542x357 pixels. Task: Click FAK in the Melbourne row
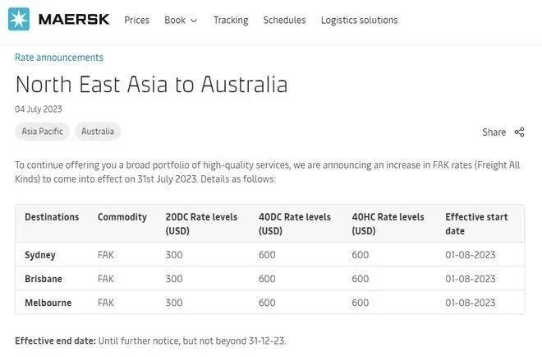tap(106, 303)
